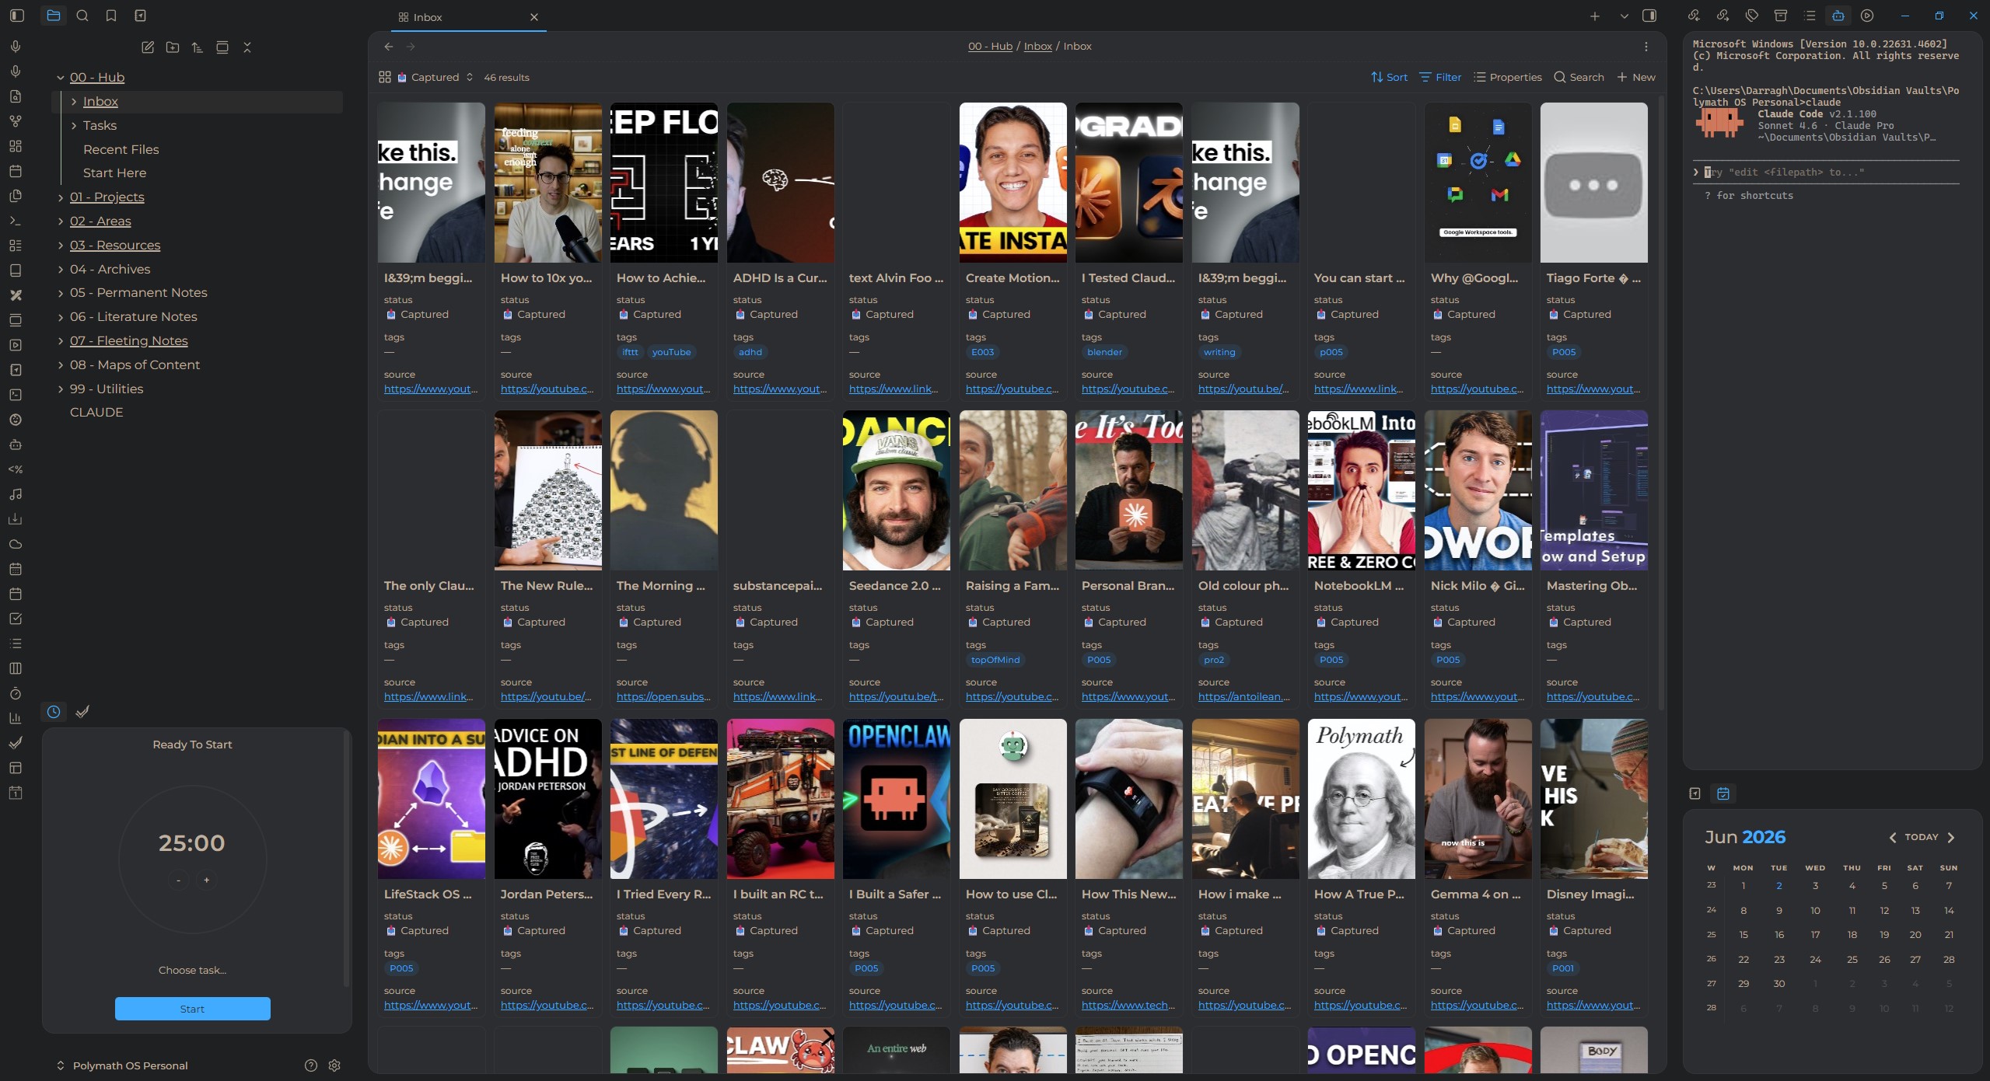1990x1081 pixels.
Task: Click the vertical scrollbar of the Inbox cards view
Action: pos(1661,404)
